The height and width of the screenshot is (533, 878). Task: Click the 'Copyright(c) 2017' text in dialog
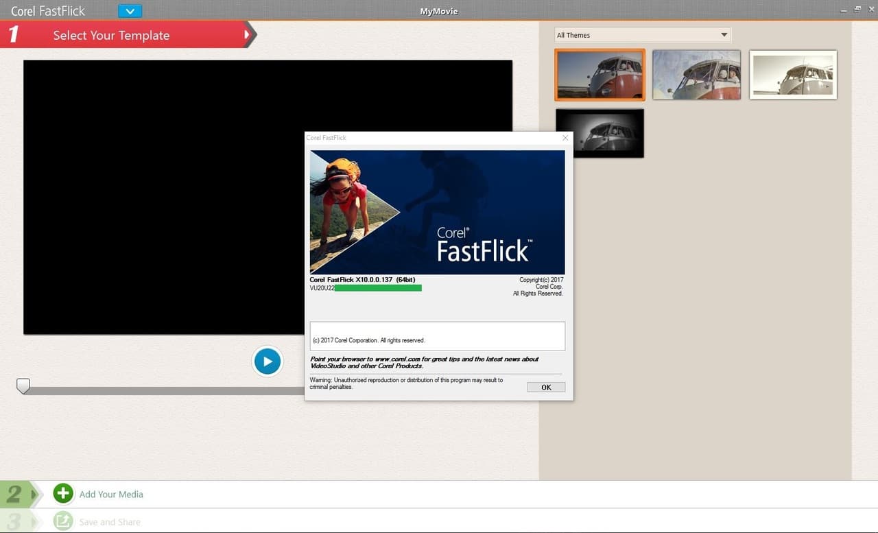[541, 280]
